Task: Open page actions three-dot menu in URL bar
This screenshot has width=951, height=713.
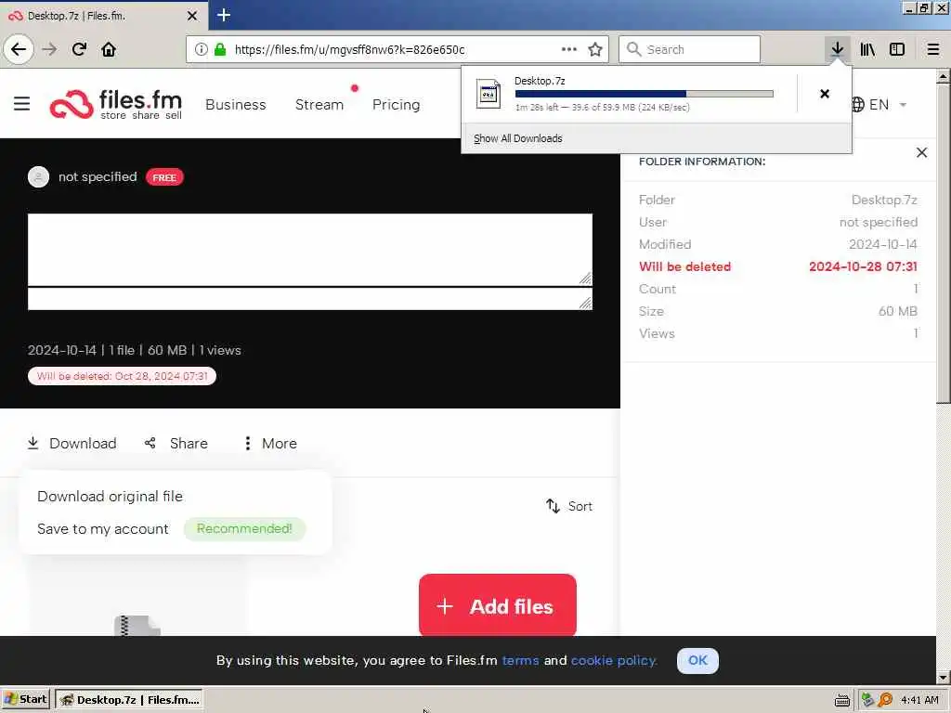Action: click(569, 49)
